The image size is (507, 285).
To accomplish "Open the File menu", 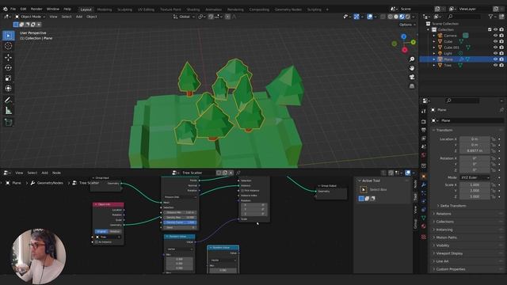I will pos(13,9).
